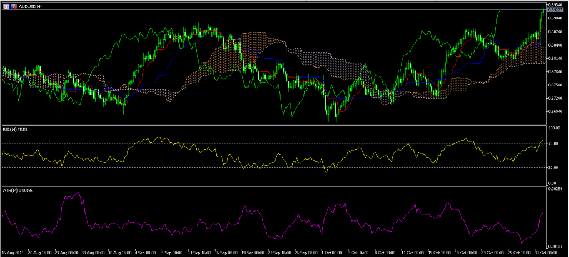This screenshot has height=257, width=569.
Task: Click price scale value 0.67540
Action: click(x=556, y=85)
